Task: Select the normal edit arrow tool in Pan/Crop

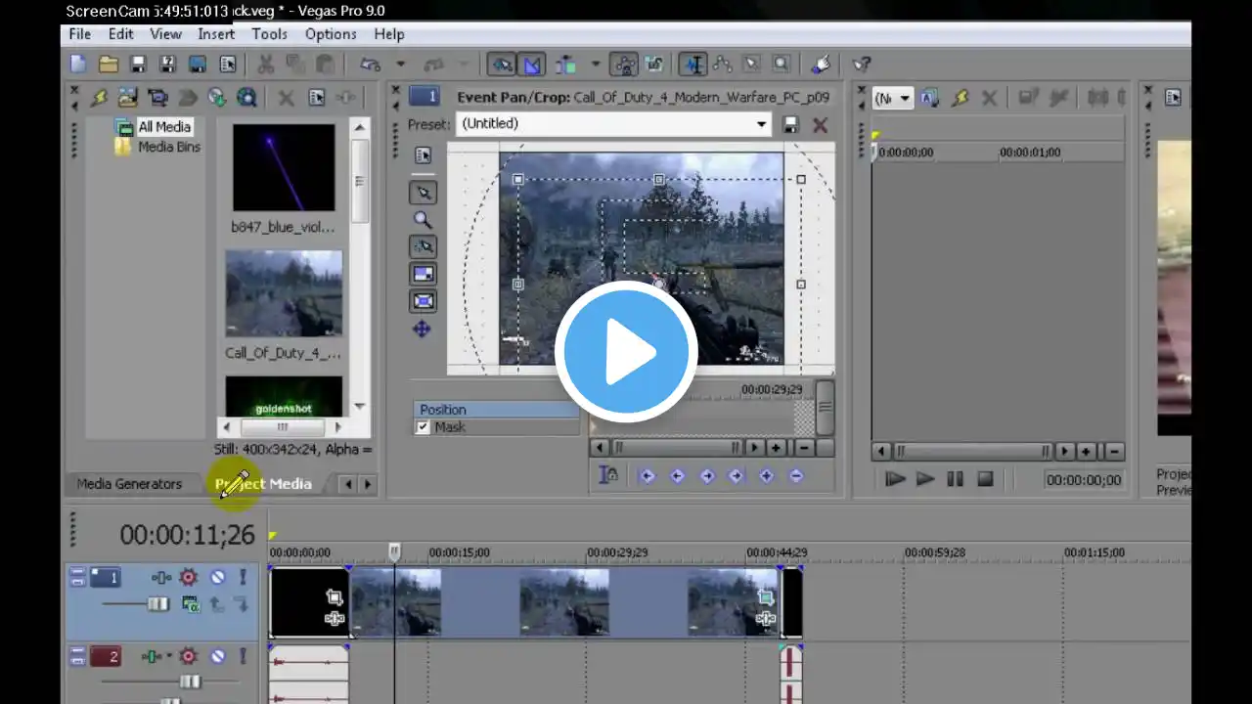Action: pos(423,193)
